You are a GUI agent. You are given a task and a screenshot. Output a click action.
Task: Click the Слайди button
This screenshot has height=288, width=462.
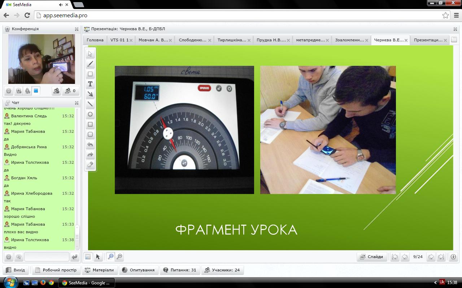pyautogui.click(x=372, y=257)
